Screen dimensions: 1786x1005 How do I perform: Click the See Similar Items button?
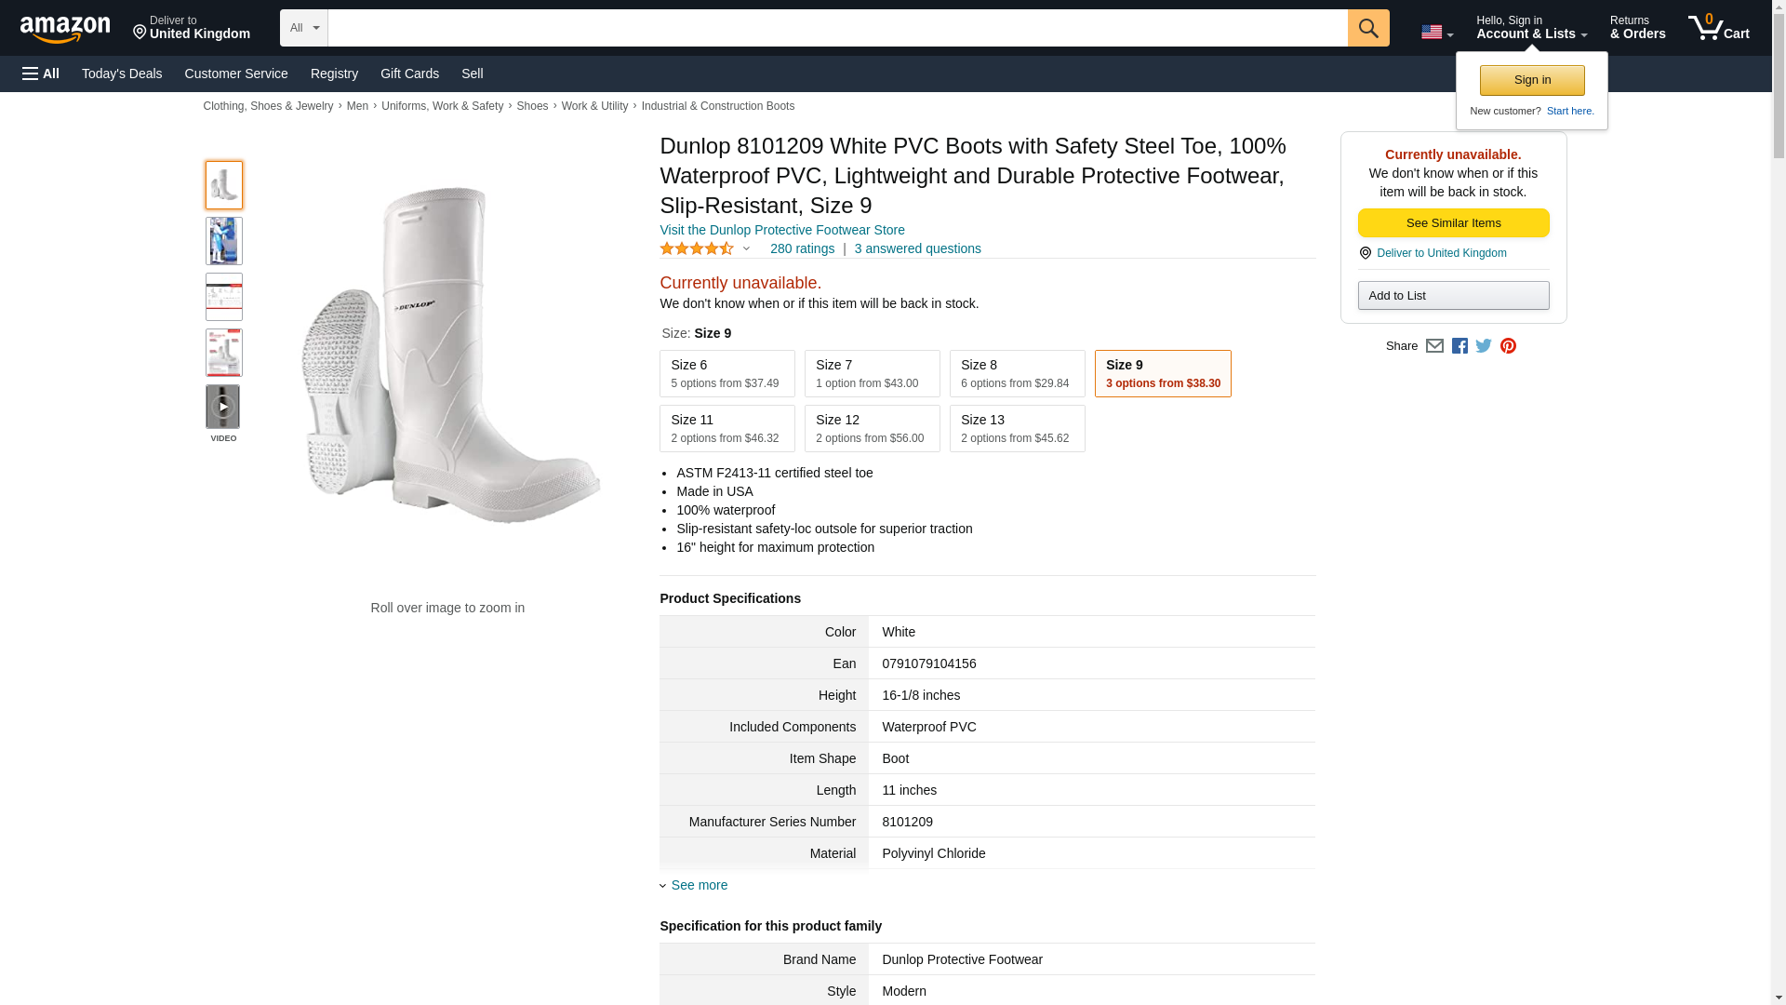[1453, 223]
